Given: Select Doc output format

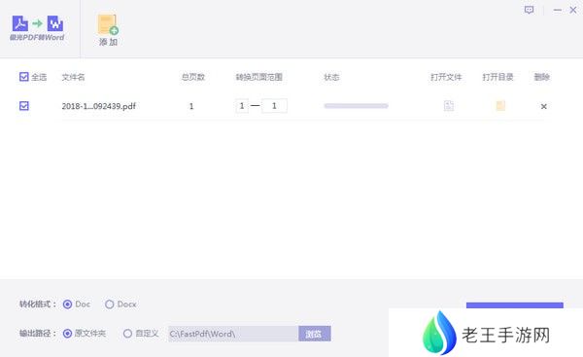Looking at the screenshot, I should tap(67, 304).
